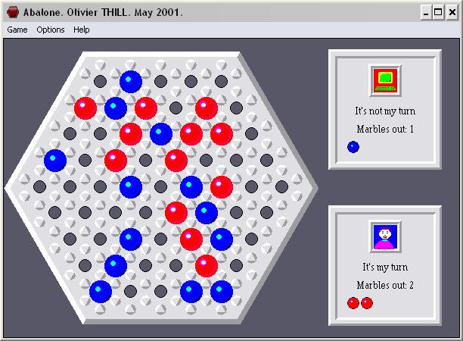
Task: Select the leftmost red marble in the third row
Action: (x=131, y=134)
